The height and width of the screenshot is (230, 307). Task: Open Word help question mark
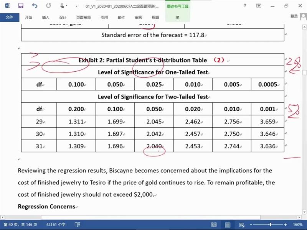coord(245,6)
